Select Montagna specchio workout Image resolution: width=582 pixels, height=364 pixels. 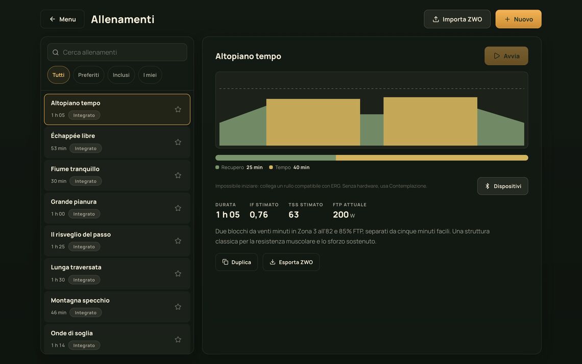tap(117, 306)
